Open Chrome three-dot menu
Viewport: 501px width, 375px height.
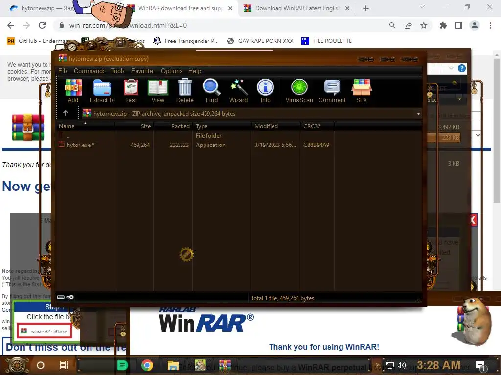pos(490,25)
